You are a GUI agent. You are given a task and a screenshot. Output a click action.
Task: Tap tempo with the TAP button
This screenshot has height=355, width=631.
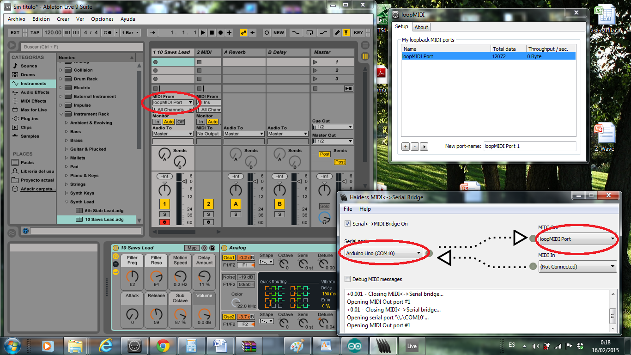35,33
